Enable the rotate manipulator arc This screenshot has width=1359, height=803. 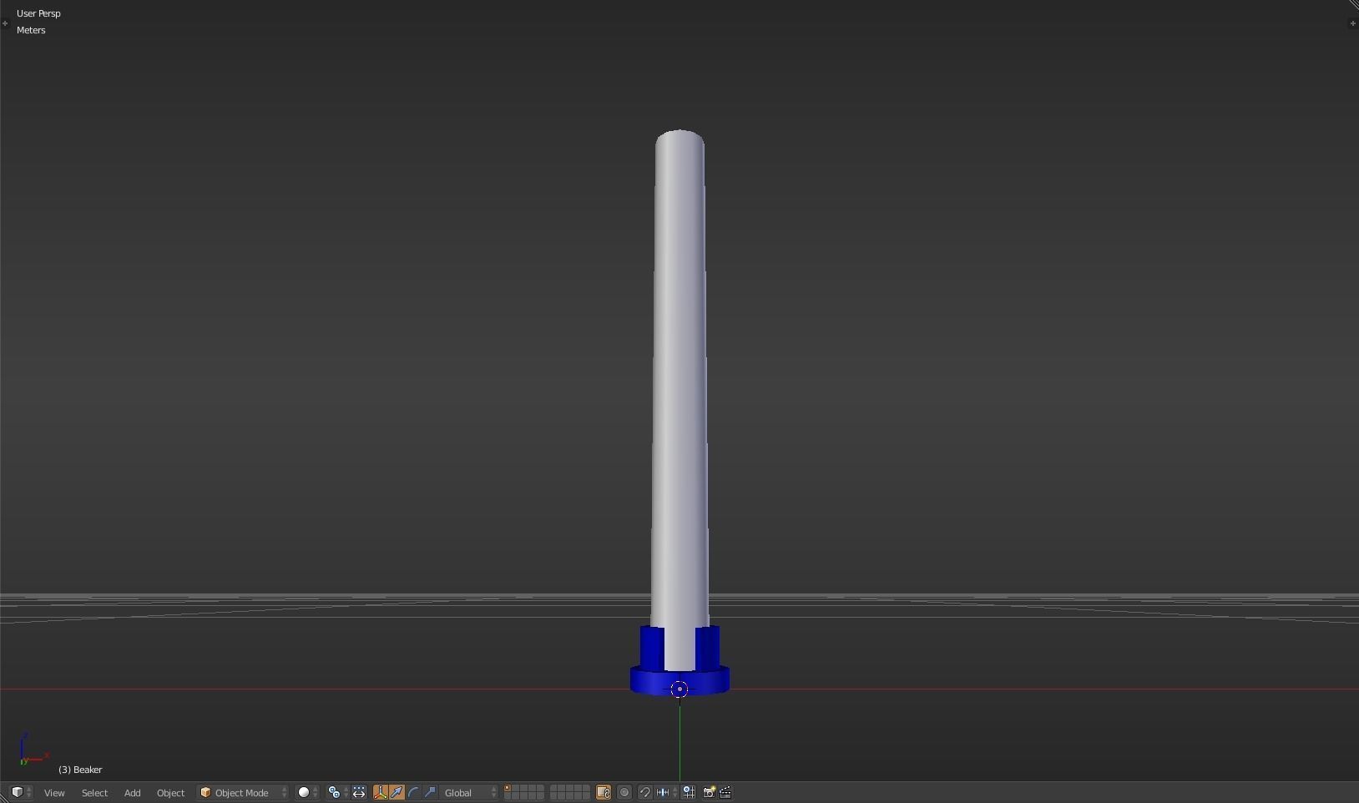click(413, 792)
